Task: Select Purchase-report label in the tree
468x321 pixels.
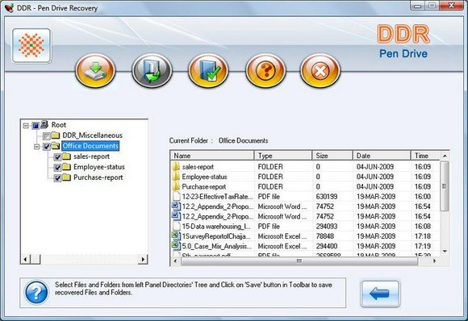Action: tap(98, 177)
